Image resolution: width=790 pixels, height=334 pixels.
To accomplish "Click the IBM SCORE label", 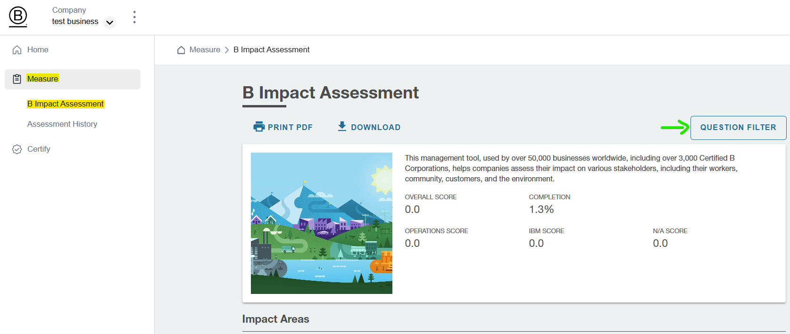I will 546,231.
